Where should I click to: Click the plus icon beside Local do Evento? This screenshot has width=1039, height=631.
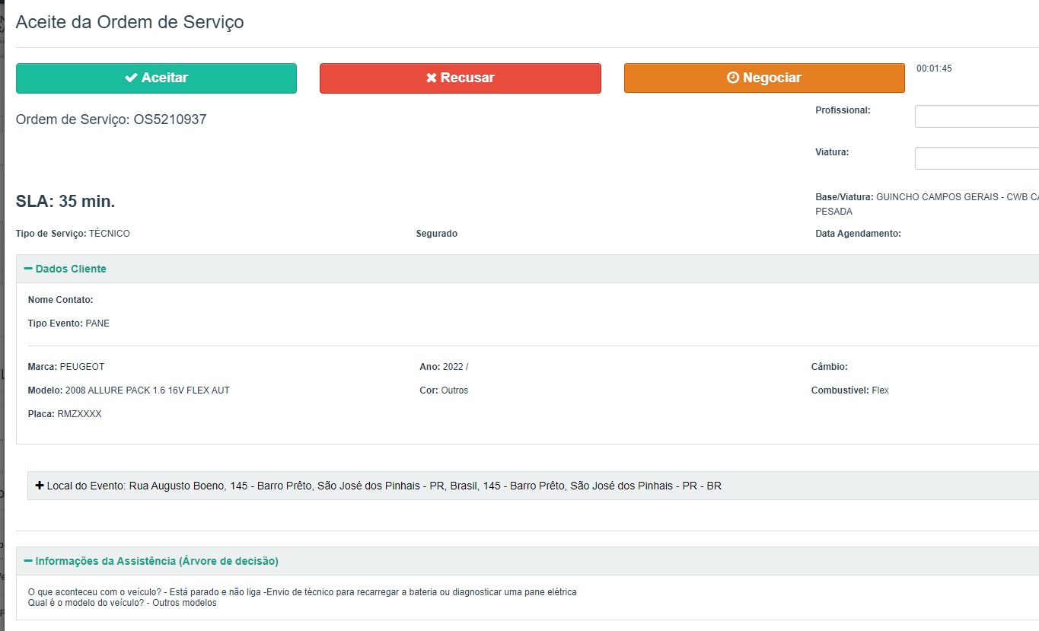pyautogui.click(x=40, y=486)
